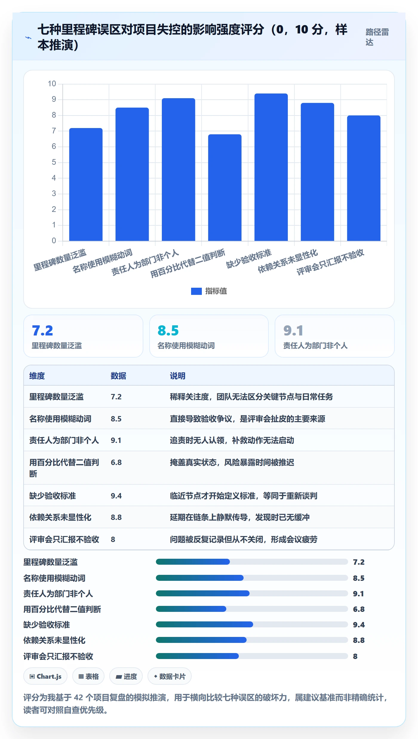
Task: Click table value 9.4 for 缺少验收标准
Action: pyautogui.click(x=116, y=496)
